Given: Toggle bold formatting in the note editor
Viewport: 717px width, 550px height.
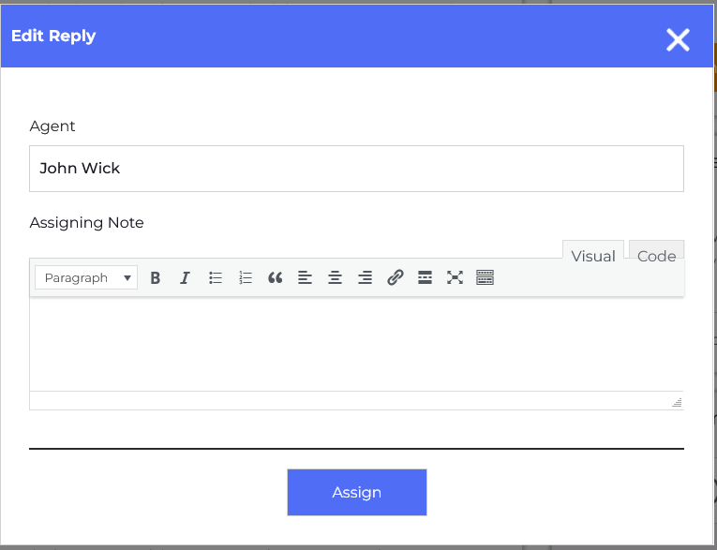Looking at the screenshot, I should coord(156,277).
